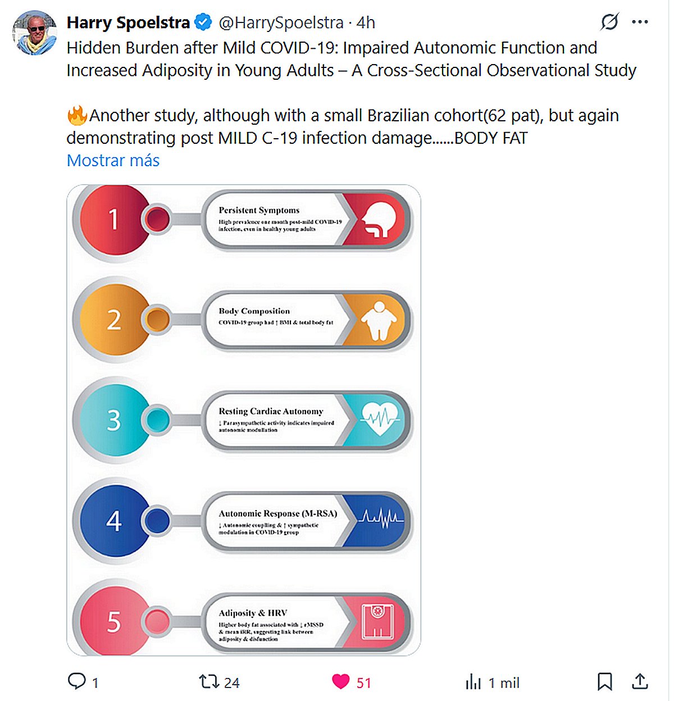Click the red number 1 circle in infographic
The height and width of the screenshot is (701, 674).
coord(114,219)
